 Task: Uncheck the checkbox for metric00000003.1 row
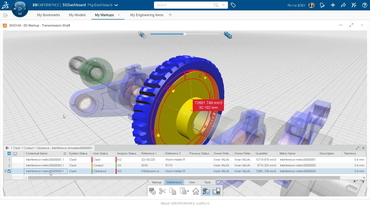pos(9,171)
